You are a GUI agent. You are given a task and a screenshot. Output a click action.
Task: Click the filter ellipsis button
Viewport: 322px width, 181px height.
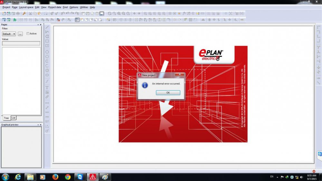(20, 34)
